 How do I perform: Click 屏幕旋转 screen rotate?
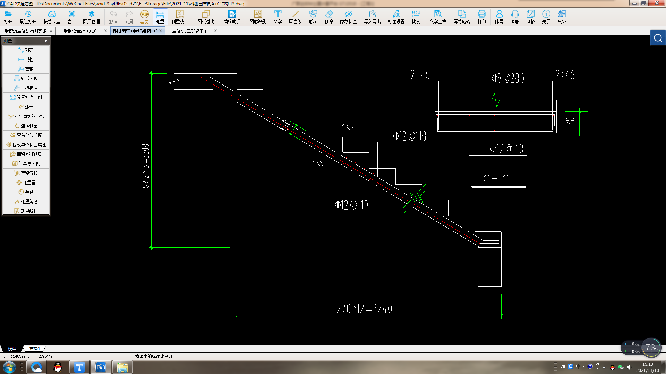pos(462,17)
